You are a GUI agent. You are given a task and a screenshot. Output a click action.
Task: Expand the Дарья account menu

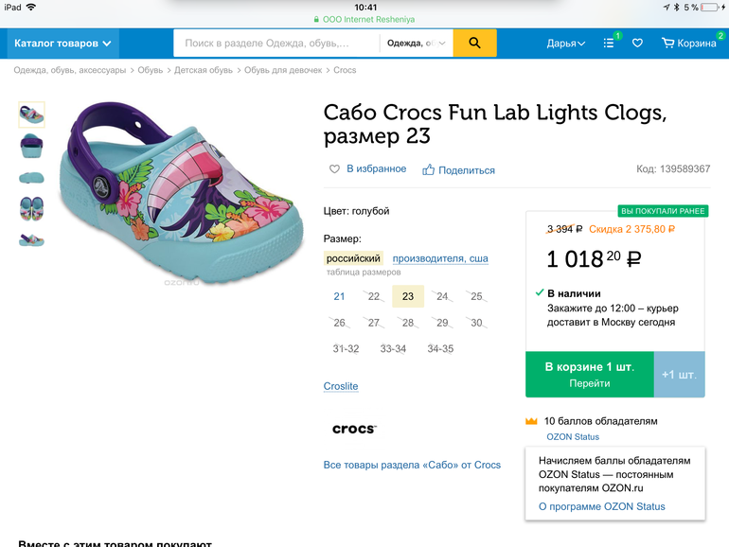click(x=566, y=43)
